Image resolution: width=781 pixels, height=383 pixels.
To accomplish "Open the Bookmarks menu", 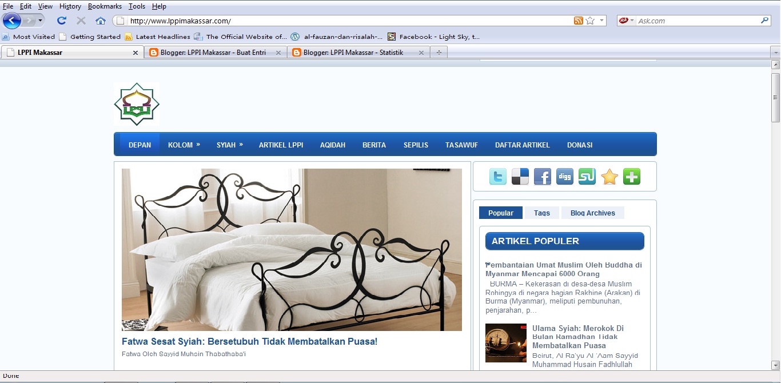I will [106, 6].
